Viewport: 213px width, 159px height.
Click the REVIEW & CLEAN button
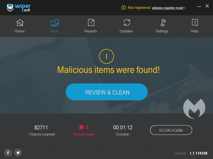107,92
